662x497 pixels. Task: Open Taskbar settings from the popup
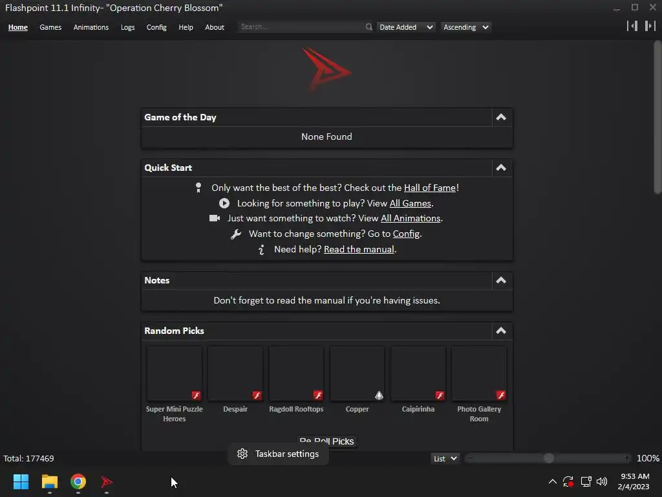[278, 454]
